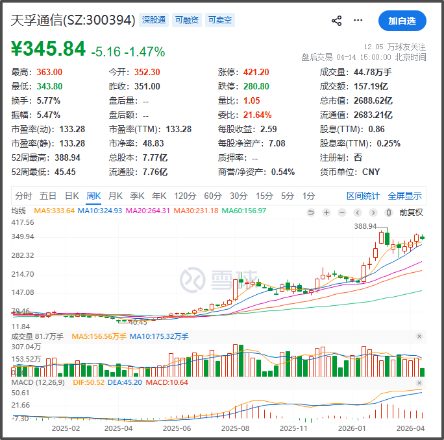Open the three-dot more options menu
Image resolution: width=444 pixels, height=440 pixels.
pyautogui.click(x=358, y=21)
